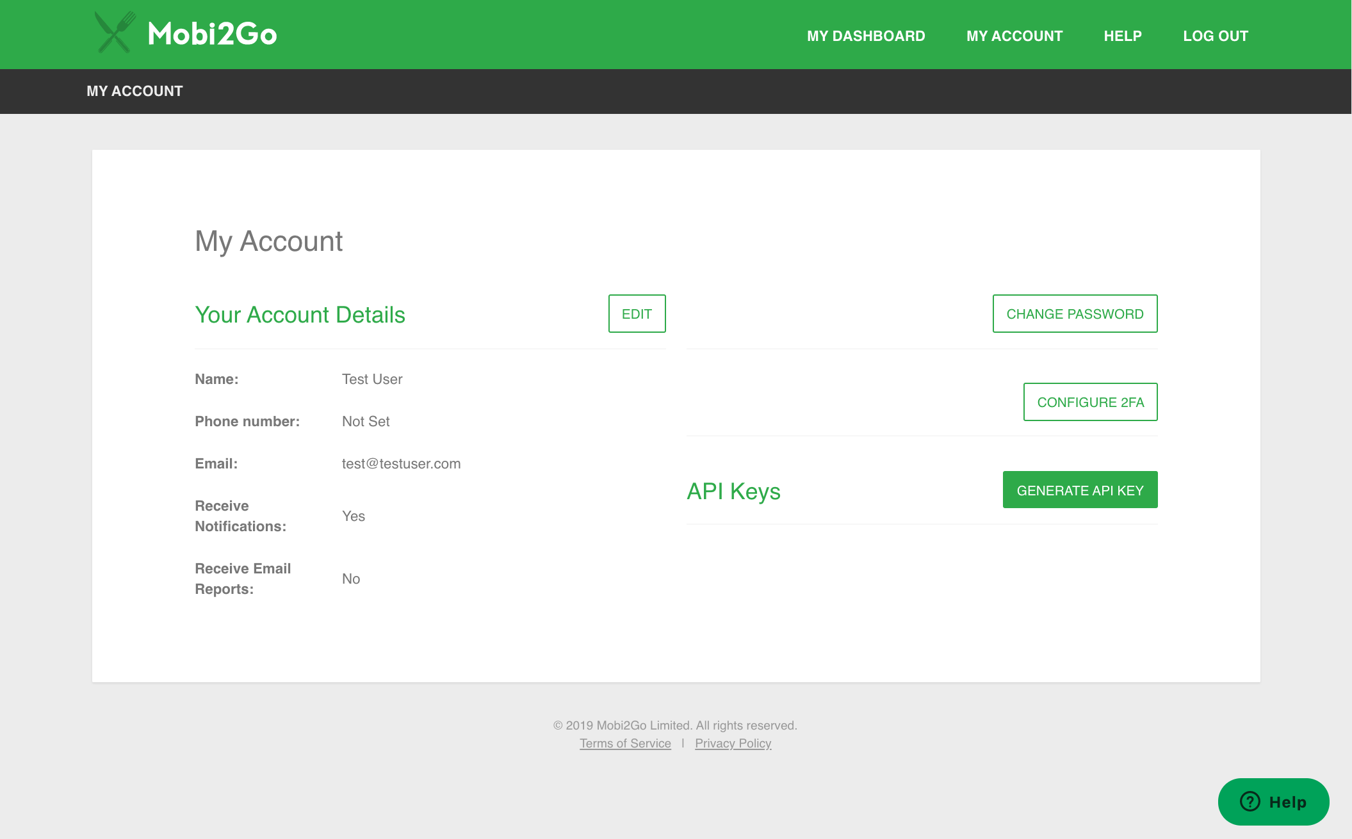
Task: Click the Phone number Not Set value
Action: (365, 421)
